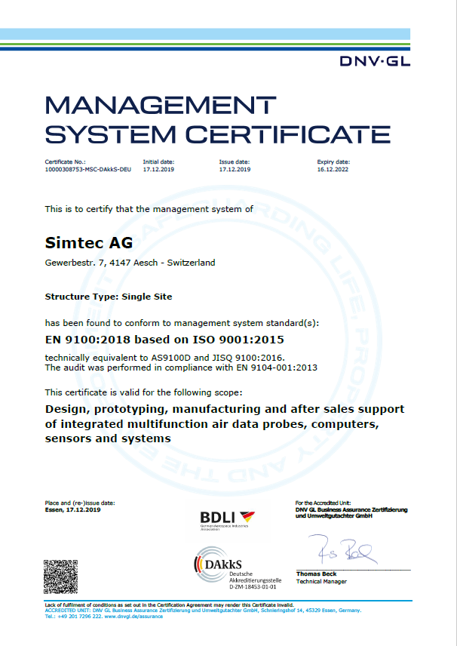Select initial date value 17.12.2019
This screenshot has height=646, width=457.
coord(158,169)
